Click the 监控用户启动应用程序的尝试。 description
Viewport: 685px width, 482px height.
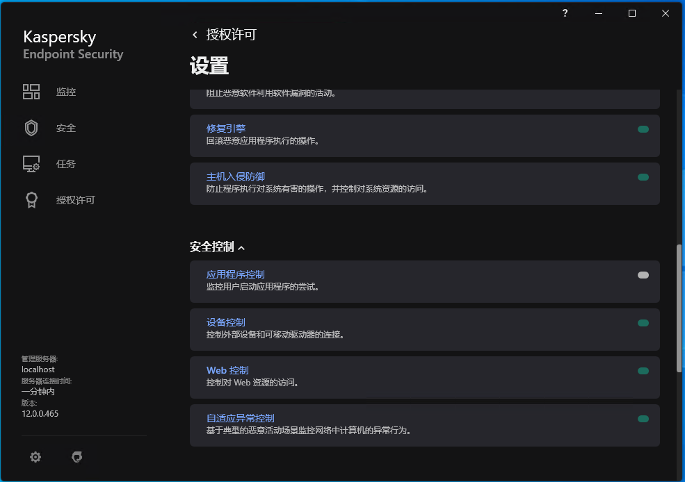[263, 287]
